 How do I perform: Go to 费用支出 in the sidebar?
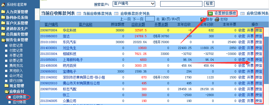pyautogui.click(x=16, y=66)
